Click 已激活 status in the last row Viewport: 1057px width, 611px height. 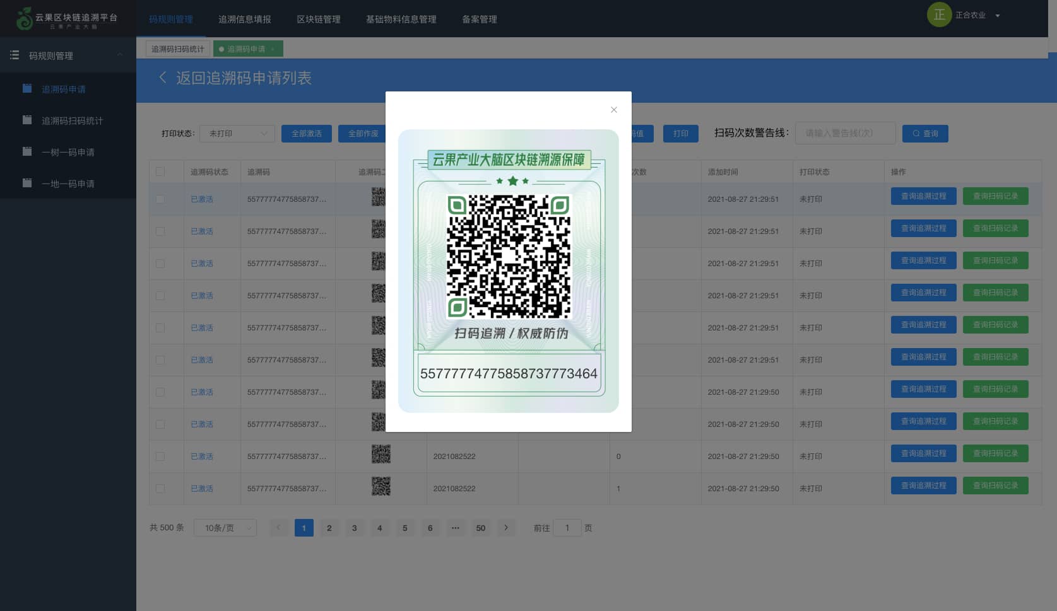202,489
